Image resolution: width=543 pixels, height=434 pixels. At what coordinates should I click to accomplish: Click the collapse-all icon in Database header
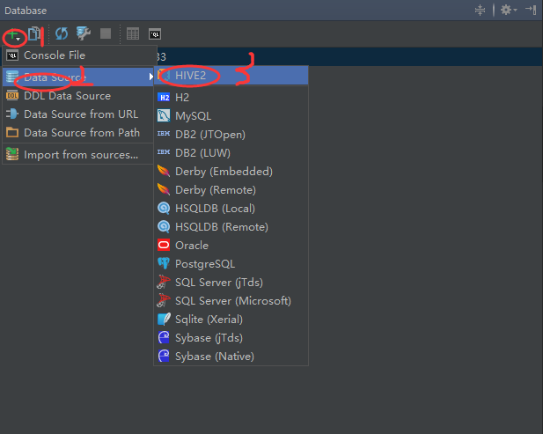[480, 10]
